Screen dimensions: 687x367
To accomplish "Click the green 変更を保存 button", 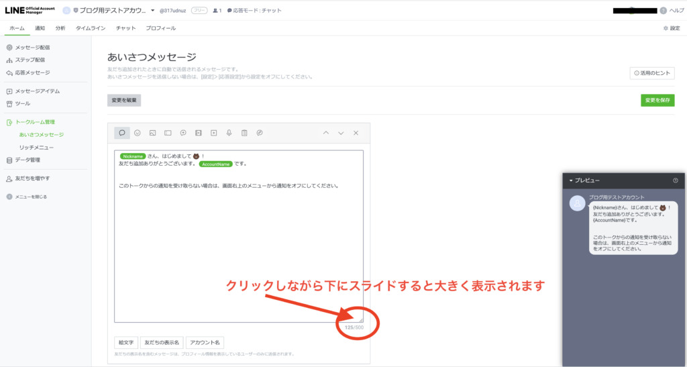I will [x=657, y=100].
